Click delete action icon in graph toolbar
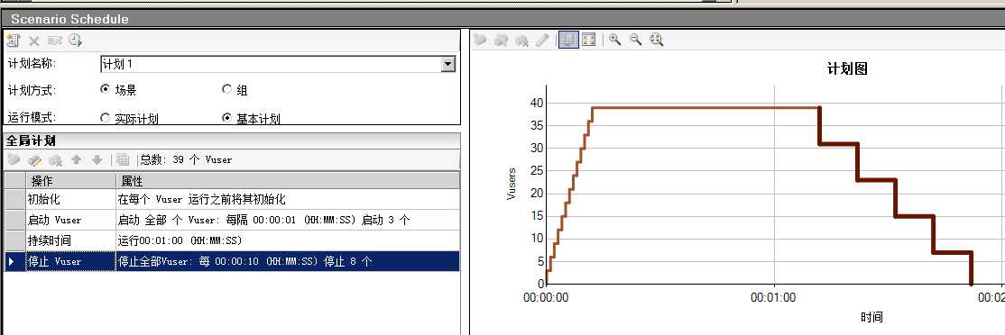This screenshot has width=1005, height=335. (x=521, y=41)
